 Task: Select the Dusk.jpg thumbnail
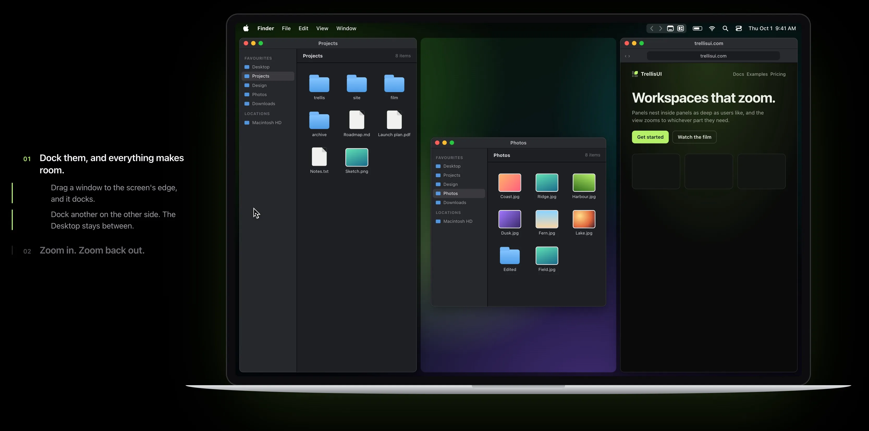click(x=510, y=219)
